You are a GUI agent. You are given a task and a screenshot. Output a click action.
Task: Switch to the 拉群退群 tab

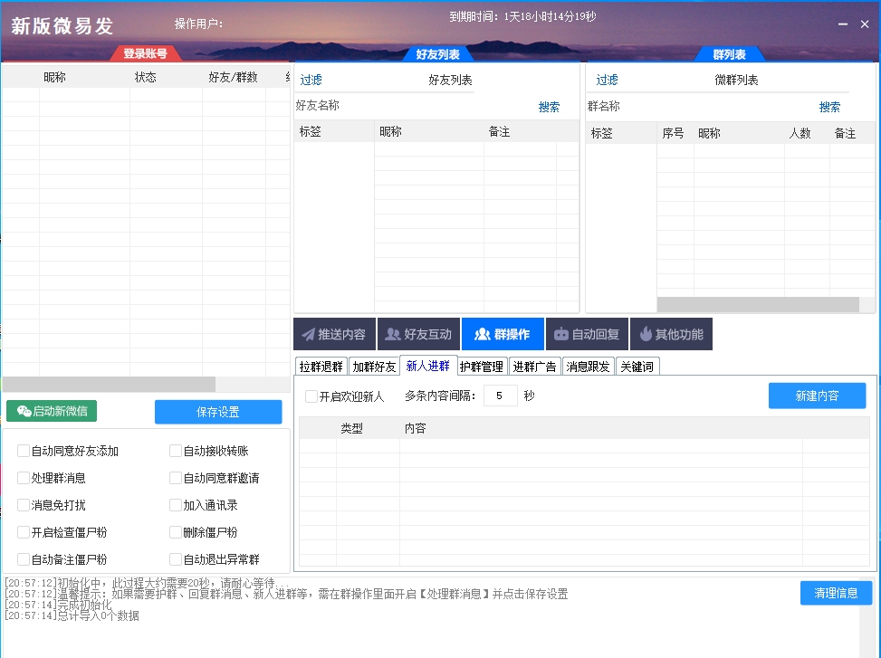pos(321,367)
